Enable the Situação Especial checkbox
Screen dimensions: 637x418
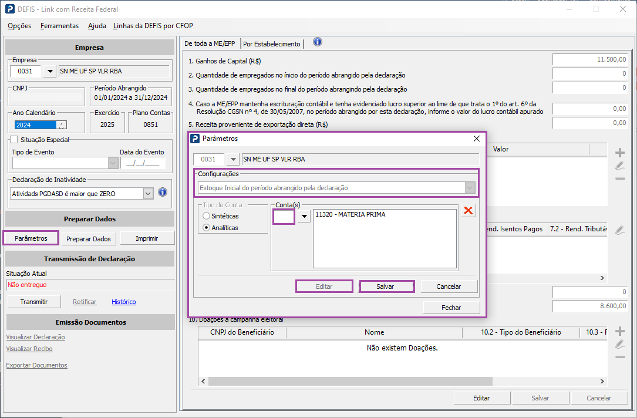(14, 140)
